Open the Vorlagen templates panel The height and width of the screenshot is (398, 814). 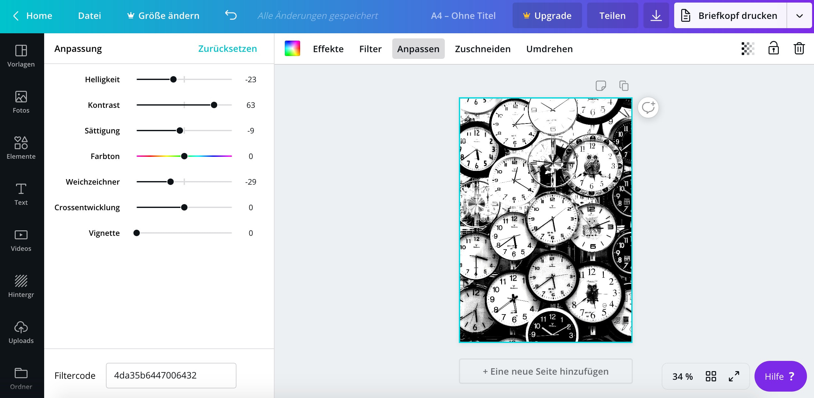(x=21, y=56)
